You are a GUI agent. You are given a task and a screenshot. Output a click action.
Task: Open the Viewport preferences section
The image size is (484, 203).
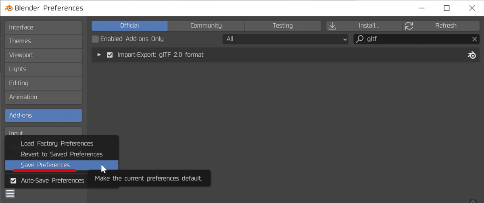tap(44, 55)
